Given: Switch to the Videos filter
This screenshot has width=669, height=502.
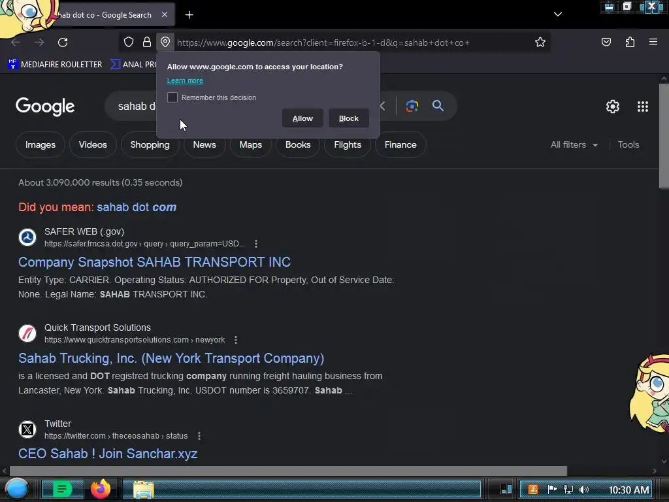Looking at the screenshot, I should pos(93,144).
